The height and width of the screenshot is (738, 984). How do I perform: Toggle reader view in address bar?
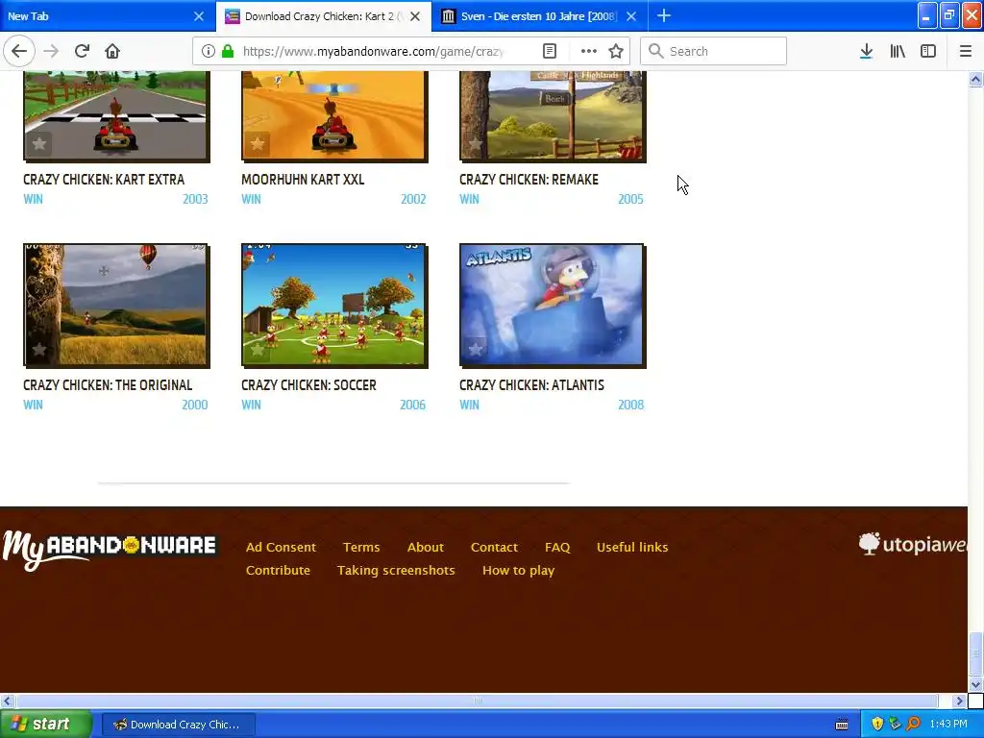pyautogui.click(x=549, y=51)
